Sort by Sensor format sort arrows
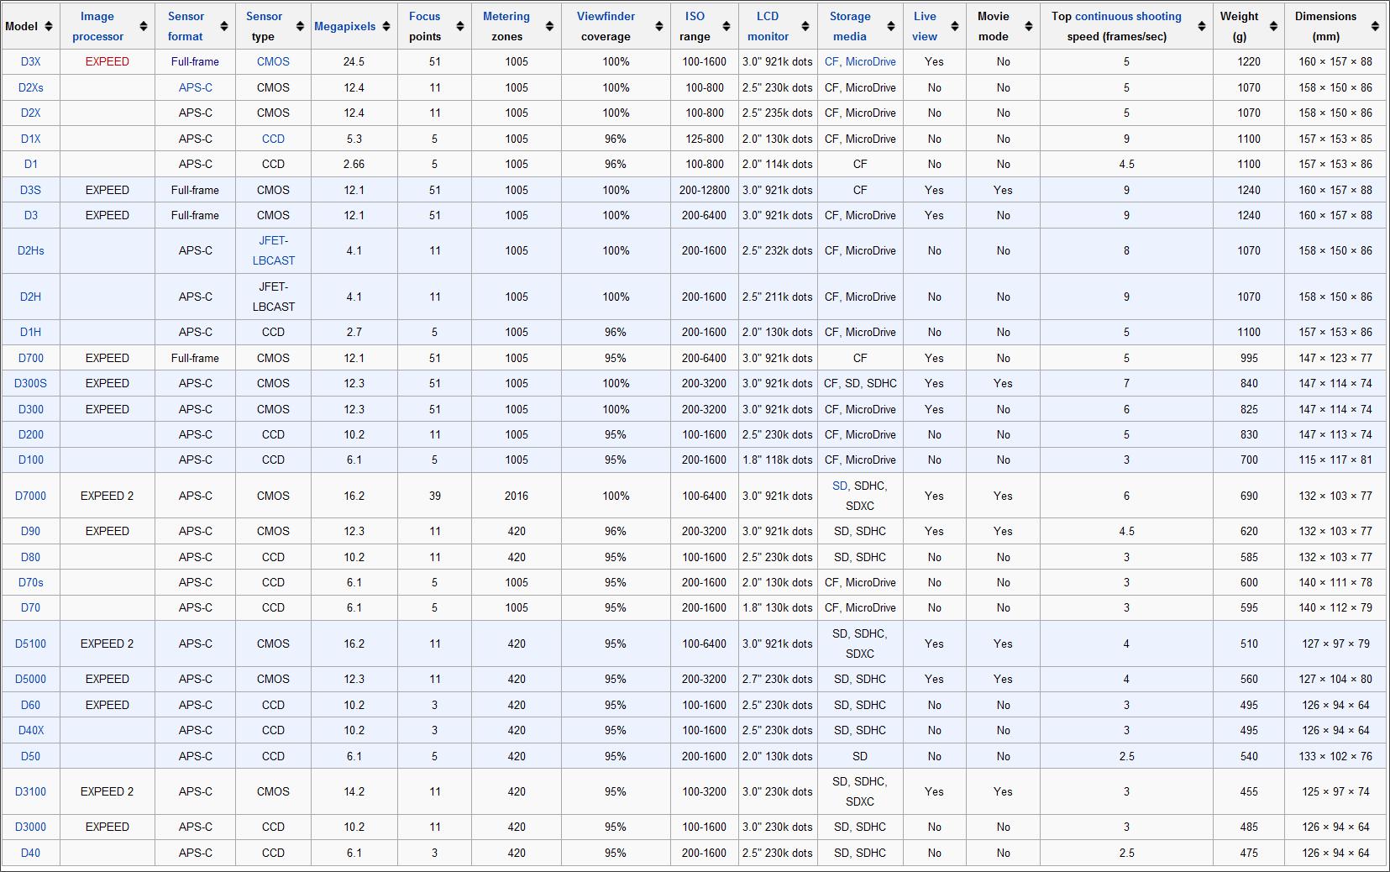 coord(224,26)
